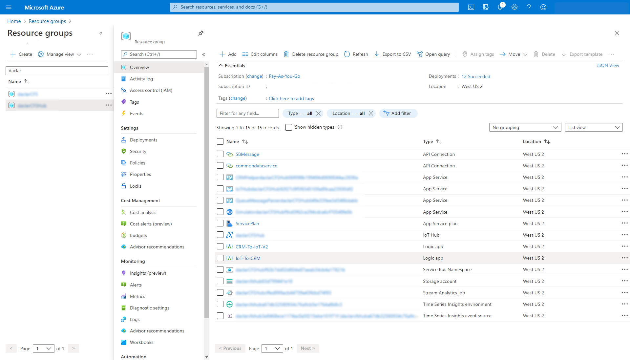Click the Stream Analytics job icon
The image size is (630, 360).
(230, 292)
